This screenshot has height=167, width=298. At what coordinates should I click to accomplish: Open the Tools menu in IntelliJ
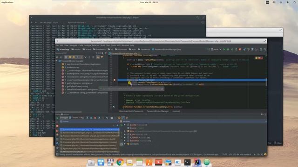114,45
